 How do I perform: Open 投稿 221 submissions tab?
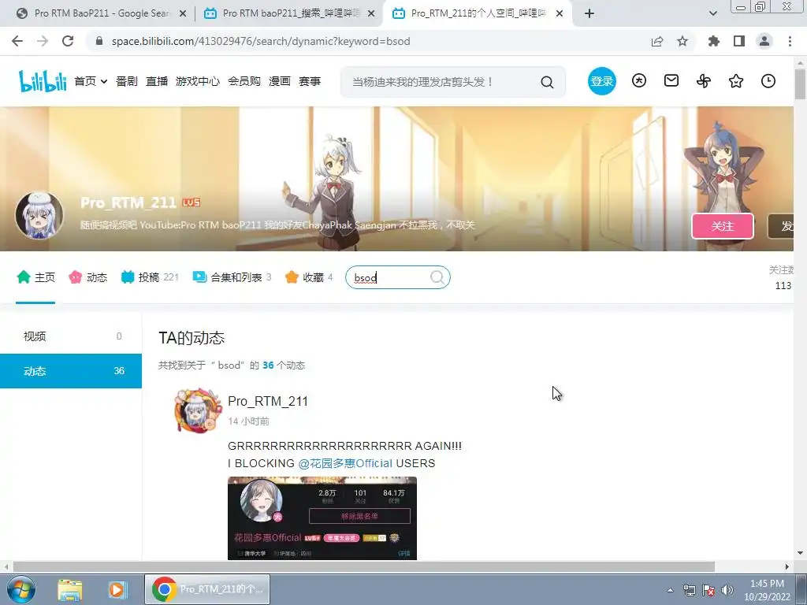pos(150,277)
